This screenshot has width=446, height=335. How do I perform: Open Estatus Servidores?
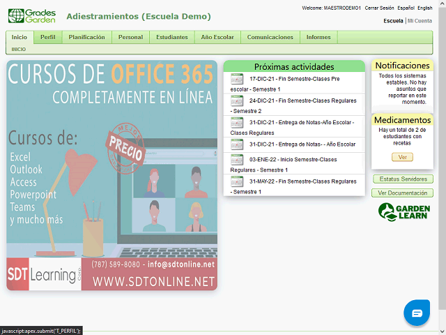coord(403,179)
